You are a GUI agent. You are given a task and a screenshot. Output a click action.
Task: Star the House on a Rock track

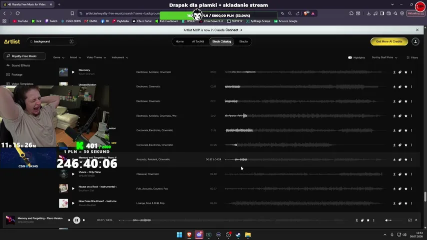tap(406, 188)
